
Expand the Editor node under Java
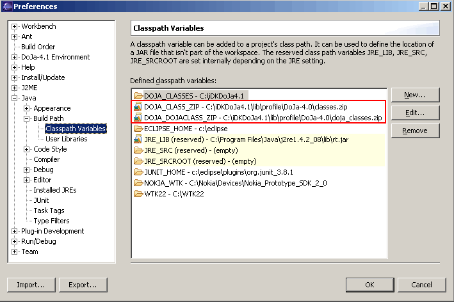point(26,180)
